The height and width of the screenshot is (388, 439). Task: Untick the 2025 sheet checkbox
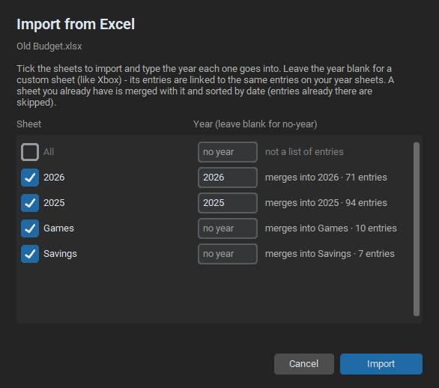point(30,203)
